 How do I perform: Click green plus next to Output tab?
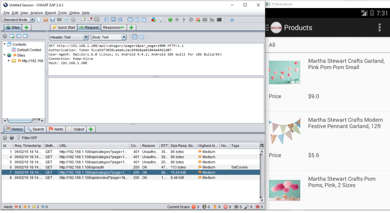91,129
